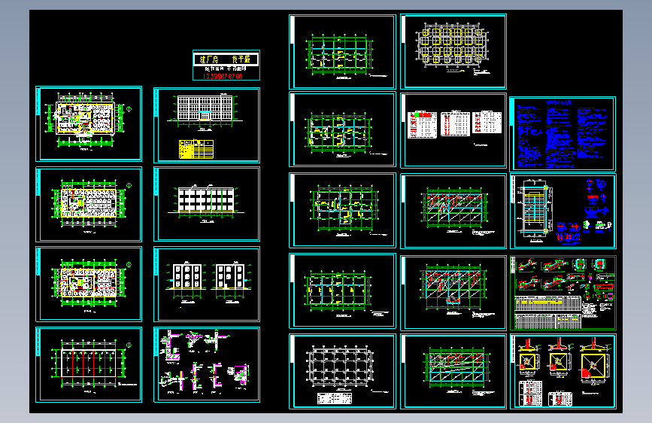Select the front elevation building drawing

coord(205,108)
